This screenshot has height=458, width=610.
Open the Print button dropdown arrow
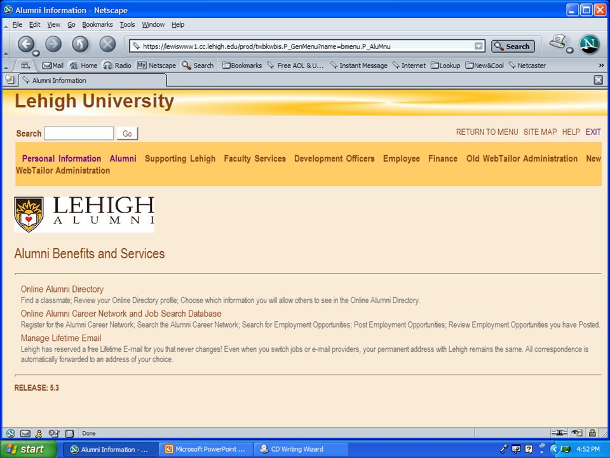(570, 50)
